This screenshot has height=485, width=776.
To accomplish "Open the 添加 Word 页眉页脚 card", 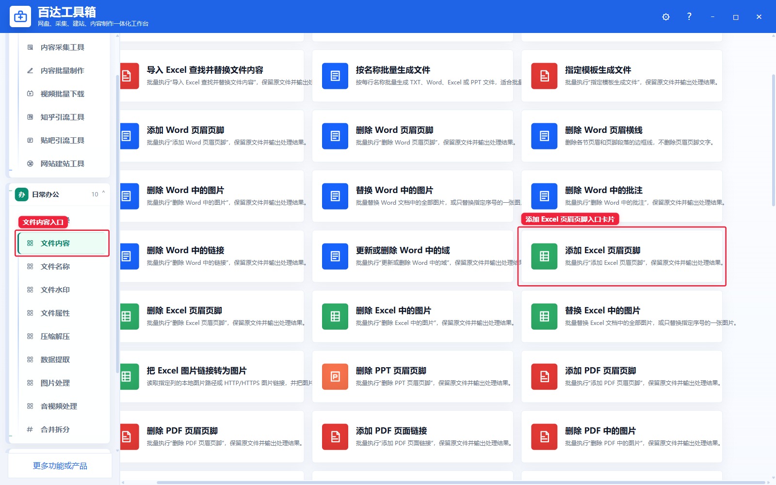I will [x=212, y=136].
